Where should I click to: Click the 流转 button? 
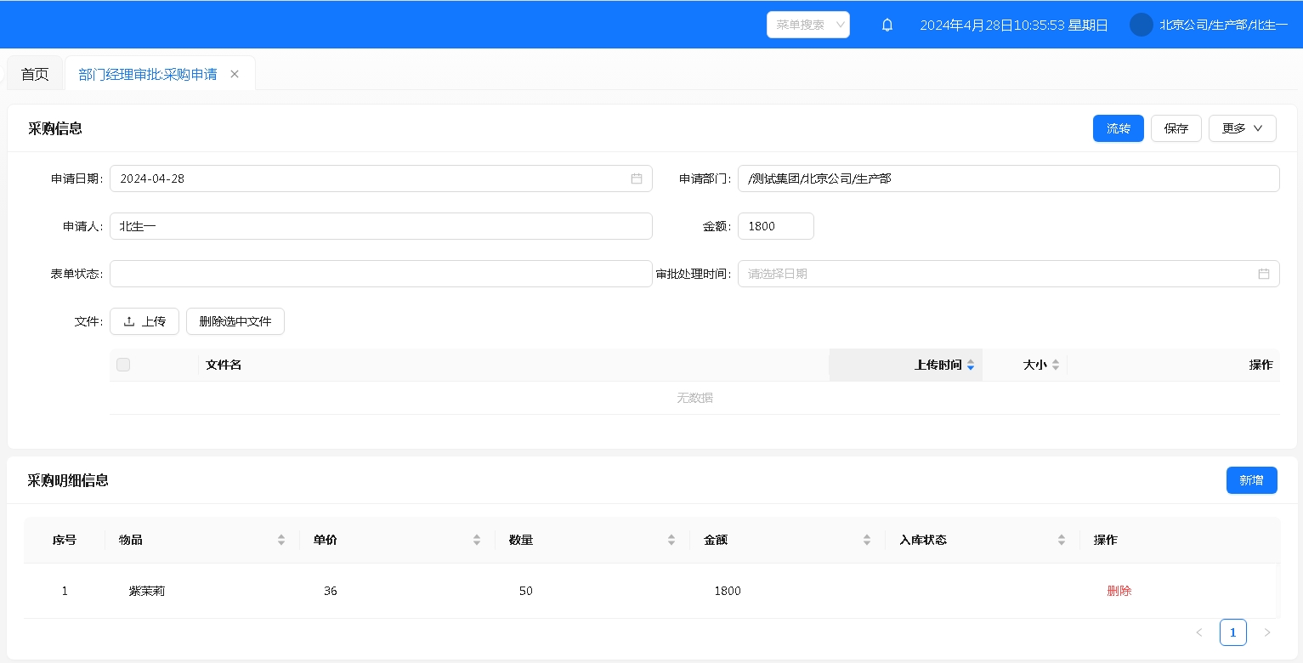coord(1118,128)
